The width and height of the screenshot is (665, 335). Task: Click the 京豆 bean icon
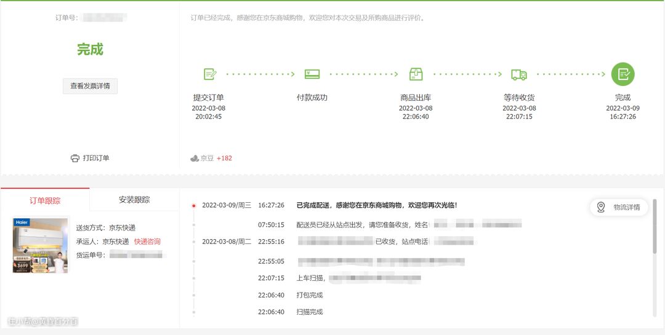[x=195, y=159]
